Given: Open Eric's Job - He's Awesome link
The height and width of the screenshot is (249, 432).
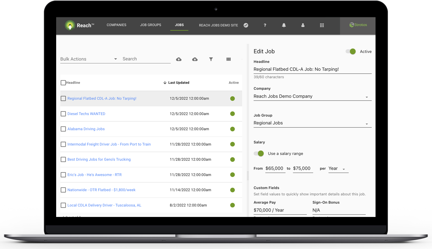Looking at the screenshot, I should pos(95,175).
